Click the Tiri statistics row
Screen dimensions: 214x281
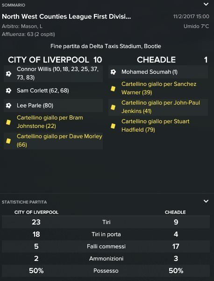pos(106,222)
